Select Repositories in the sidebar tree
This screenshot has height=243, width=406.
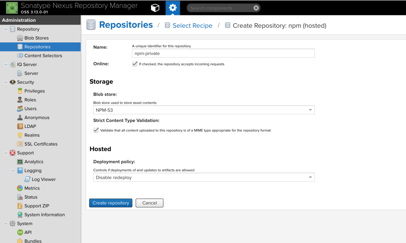pyautogui.click(x=37, y=47)
